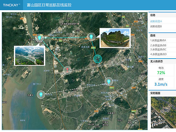This screenshot has height=132, width=176.
Task: Open the mountain panorama photo thumbnail
Action: click(x=115, y=38)
